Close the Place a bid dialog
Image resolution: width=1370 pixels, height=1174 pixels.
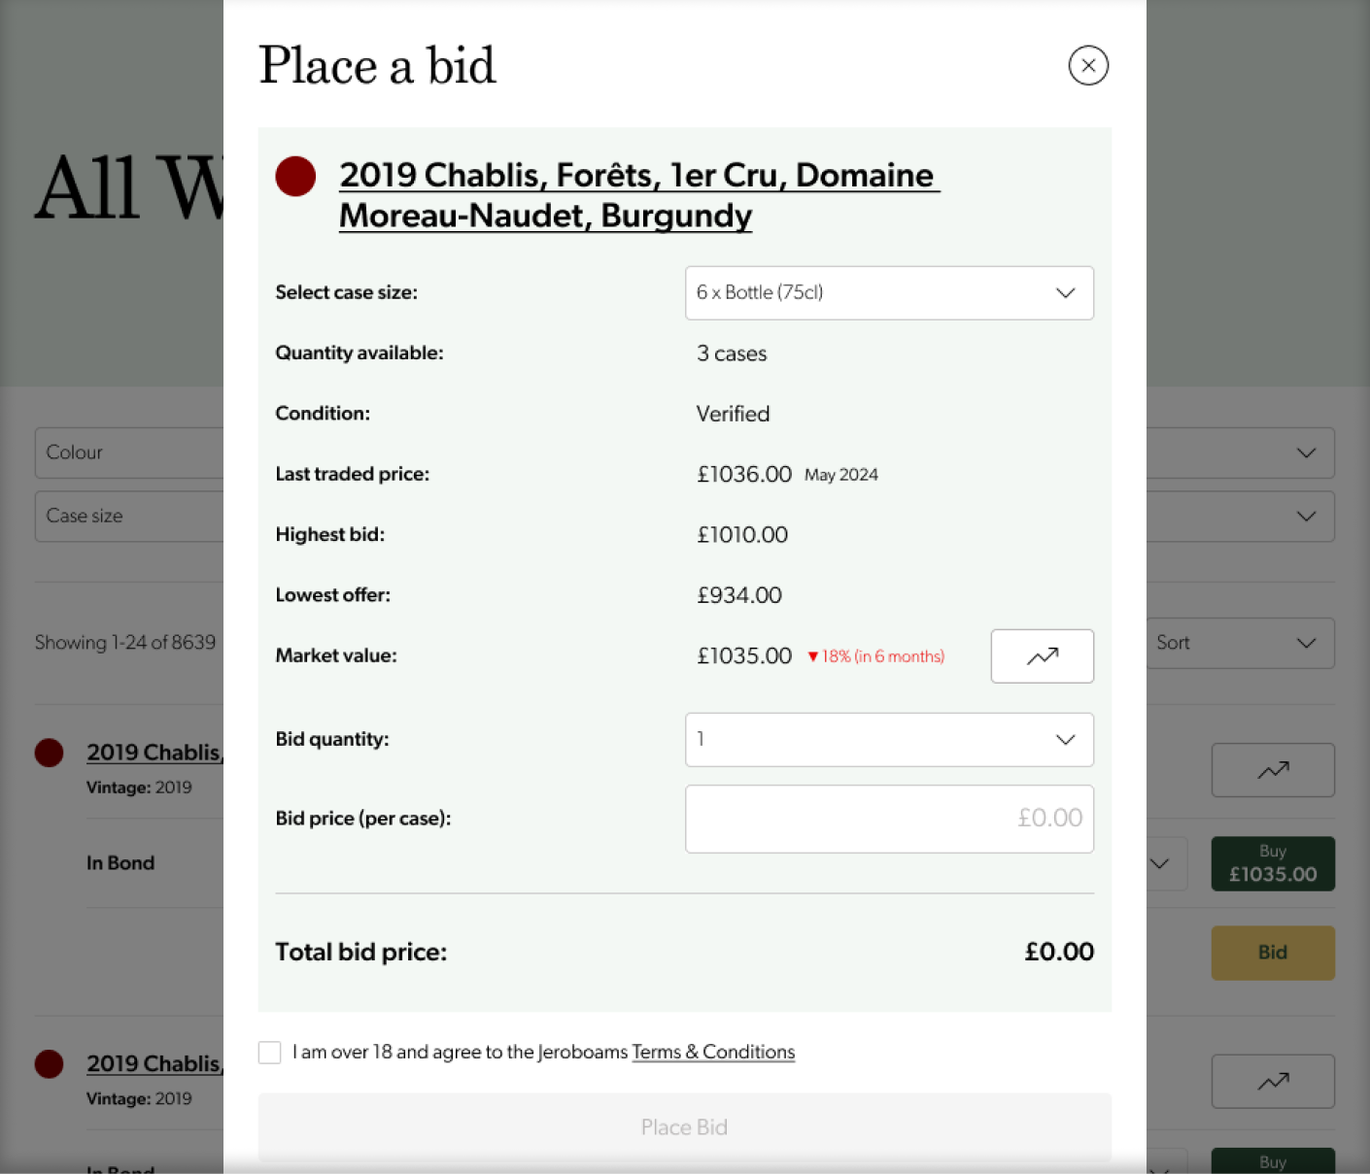[1087, 65]
